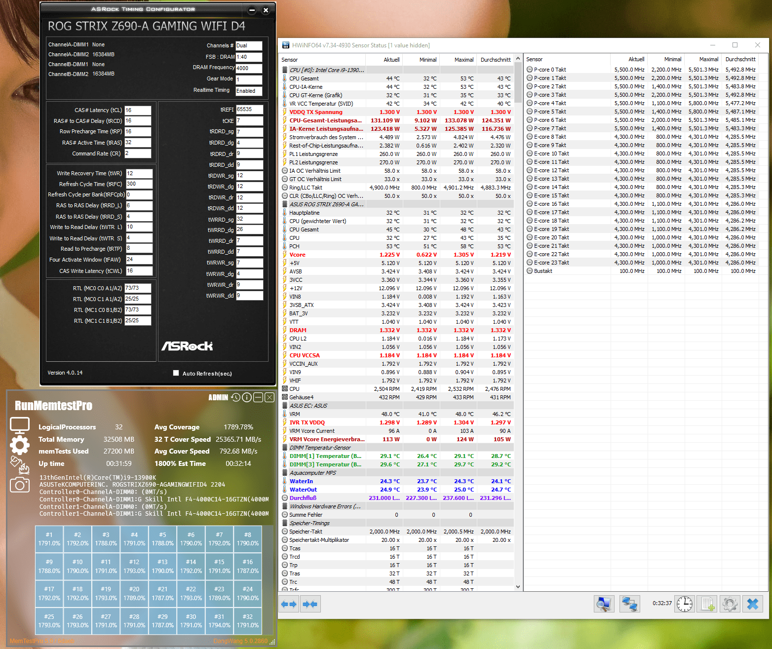This screenshot has width=772, height=649.
Task: Click Gear Mode value field
Action: click(249, 79)
